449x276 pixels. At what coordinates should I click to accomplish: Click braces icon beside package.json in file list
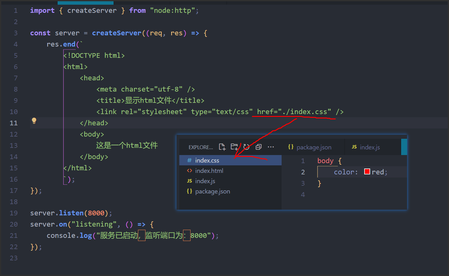coord(189,191)
